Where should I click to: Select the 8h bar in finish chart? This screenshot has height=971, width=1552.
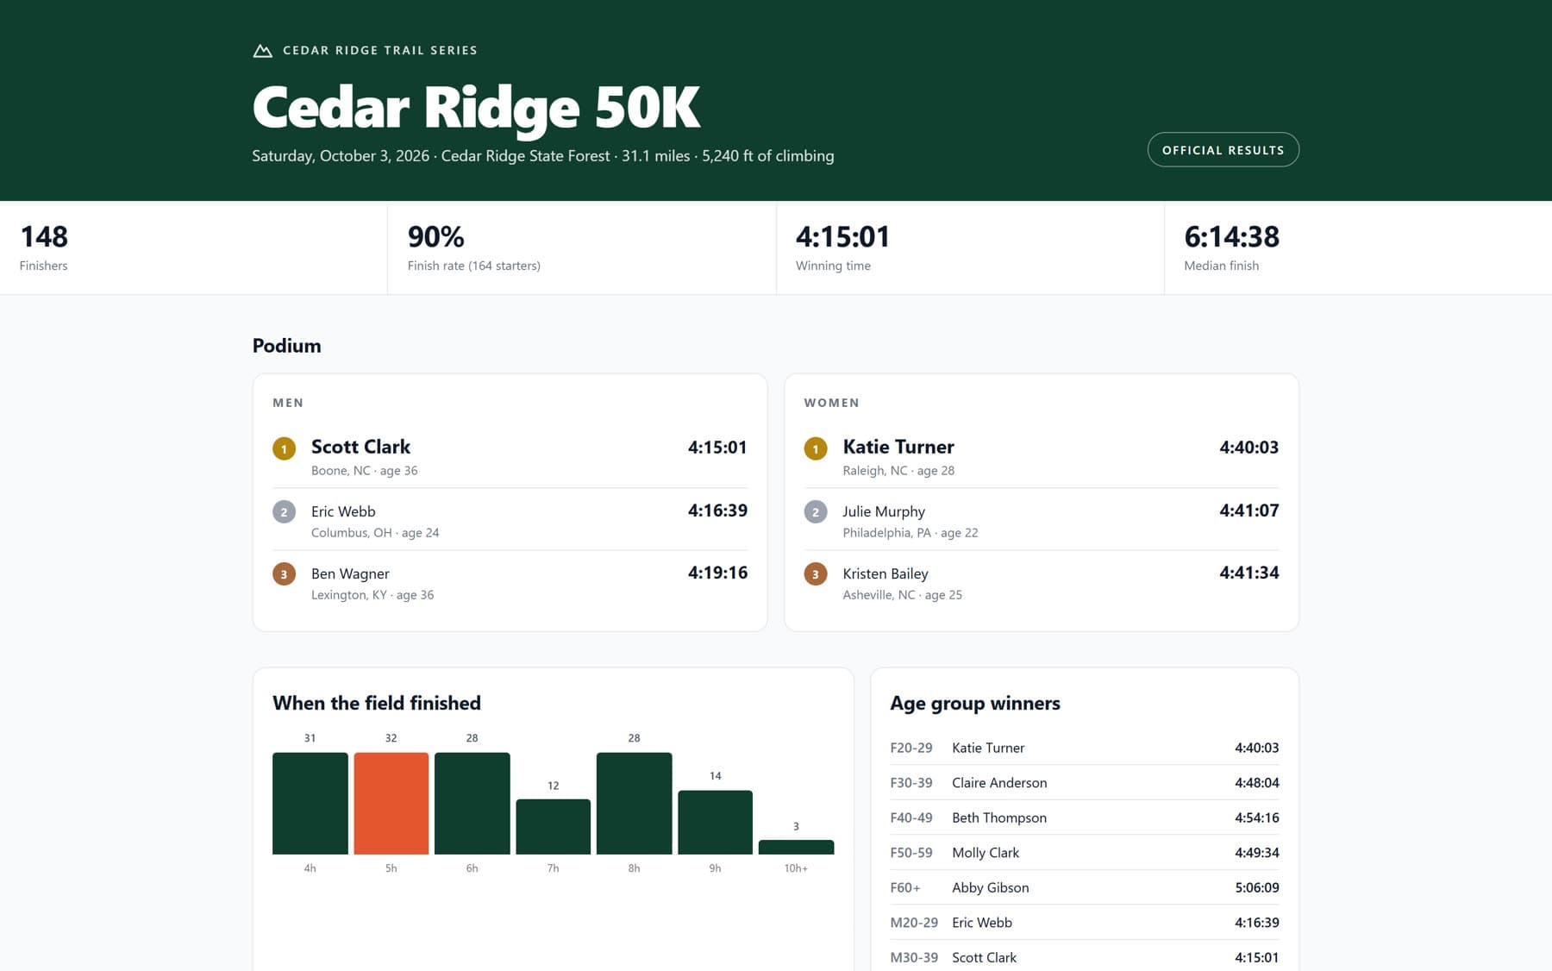pos(634,804)
